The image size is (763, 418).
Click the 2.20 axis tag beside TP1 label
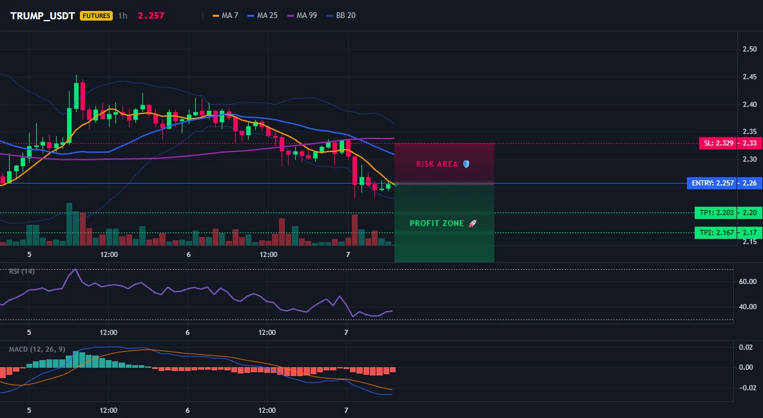pos(750,213)
